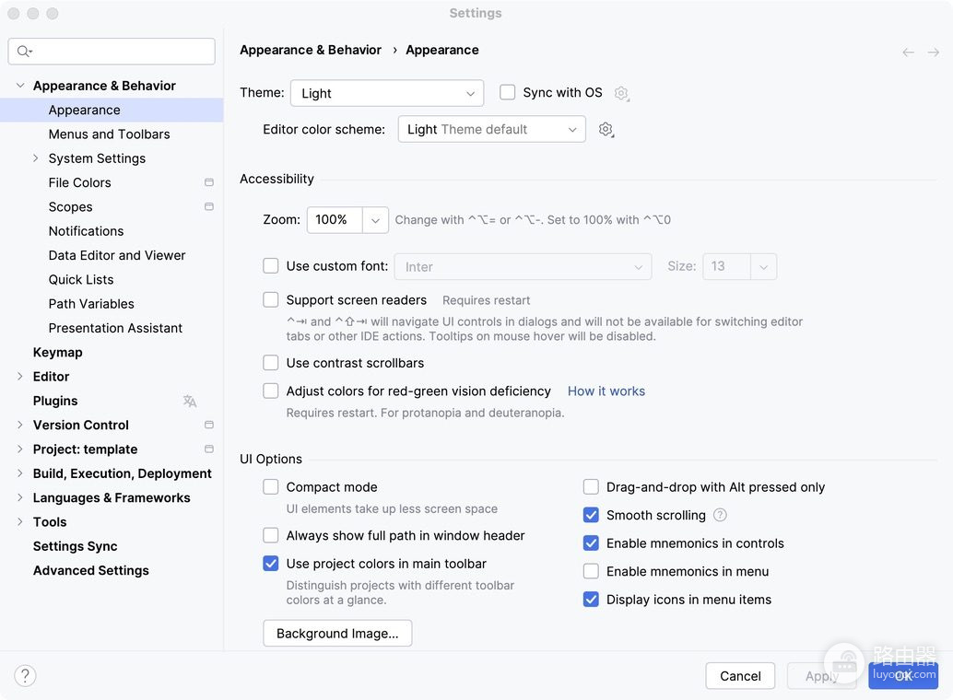Check Enable mnemonics in menu
Image resolution: width=953 pixels, height=700 pixels.
(591, 571)
